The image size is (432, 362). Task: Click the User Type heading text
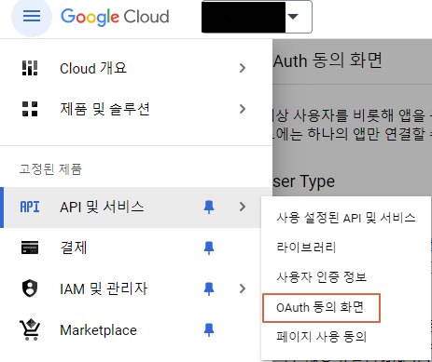[304, 181]
